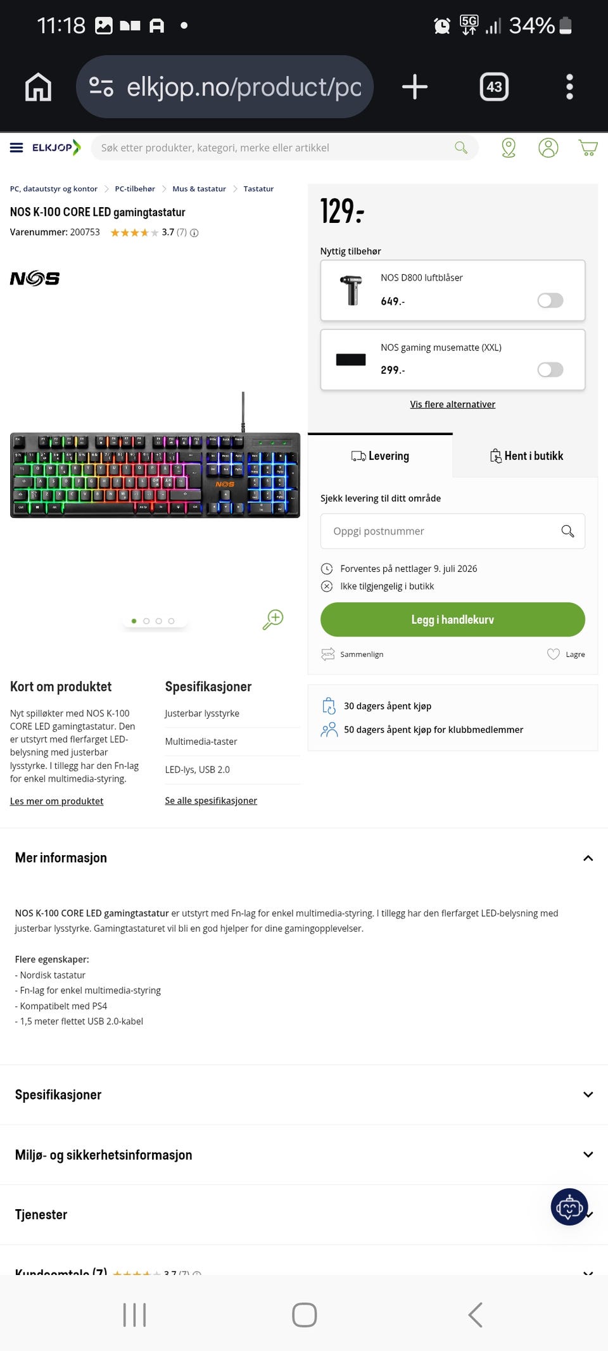Save product with the heart Lagre toggle
The width and height of the screenshot is (608, 1351).
click(552, 654)
